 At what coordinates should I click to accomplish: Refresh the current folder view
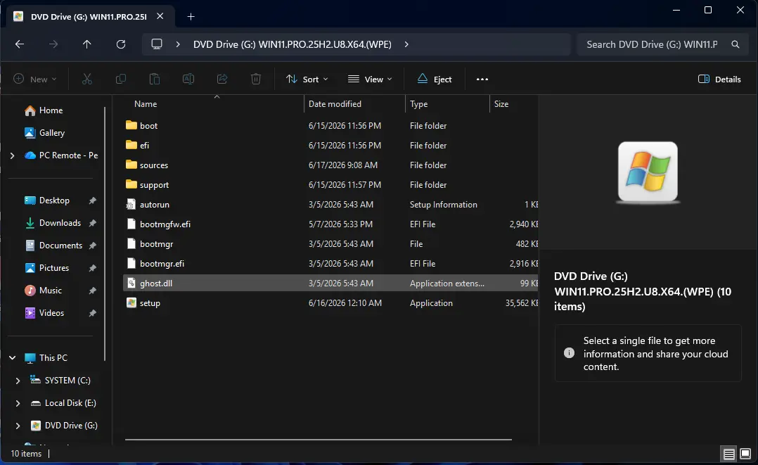(x=121, y=44)
